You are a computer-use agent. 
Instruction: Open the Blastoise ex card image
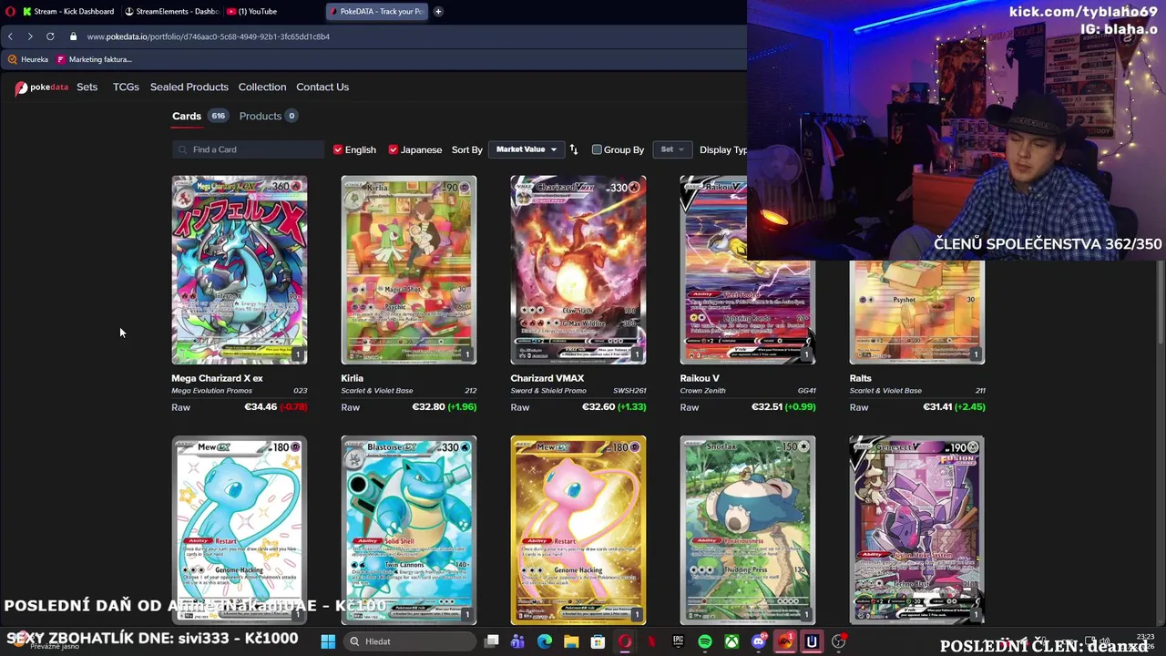tap(409, 530)
